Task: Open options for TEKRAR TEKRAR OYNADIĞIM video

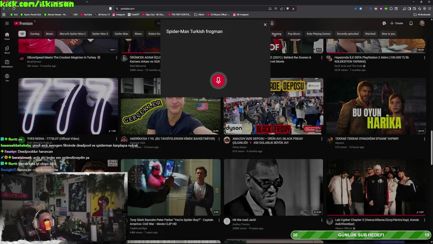Action: [425, 139]
